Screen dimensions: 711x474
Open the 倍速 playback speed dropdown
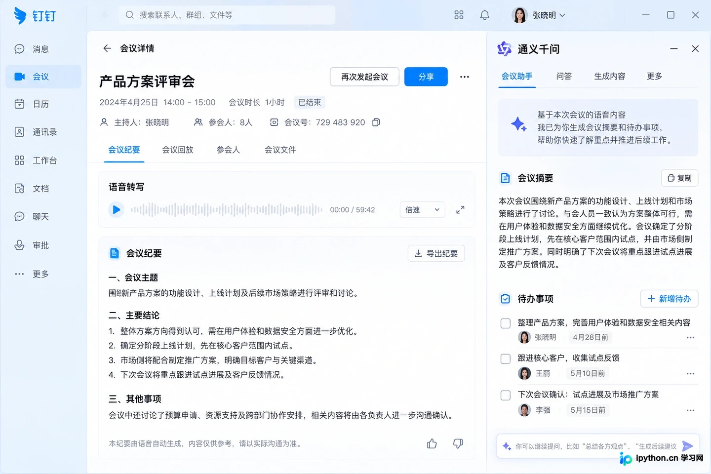pos(422,210)
